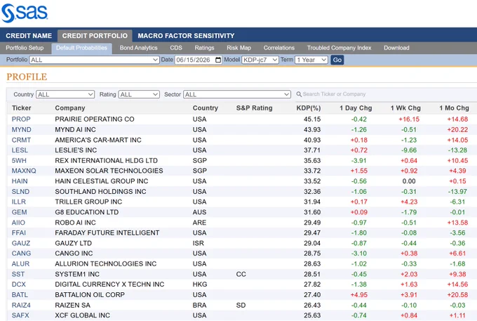This screenshot has height=321, width=477.
Task: Open the CRMT ticker link
Action: [x=21, y=140]
